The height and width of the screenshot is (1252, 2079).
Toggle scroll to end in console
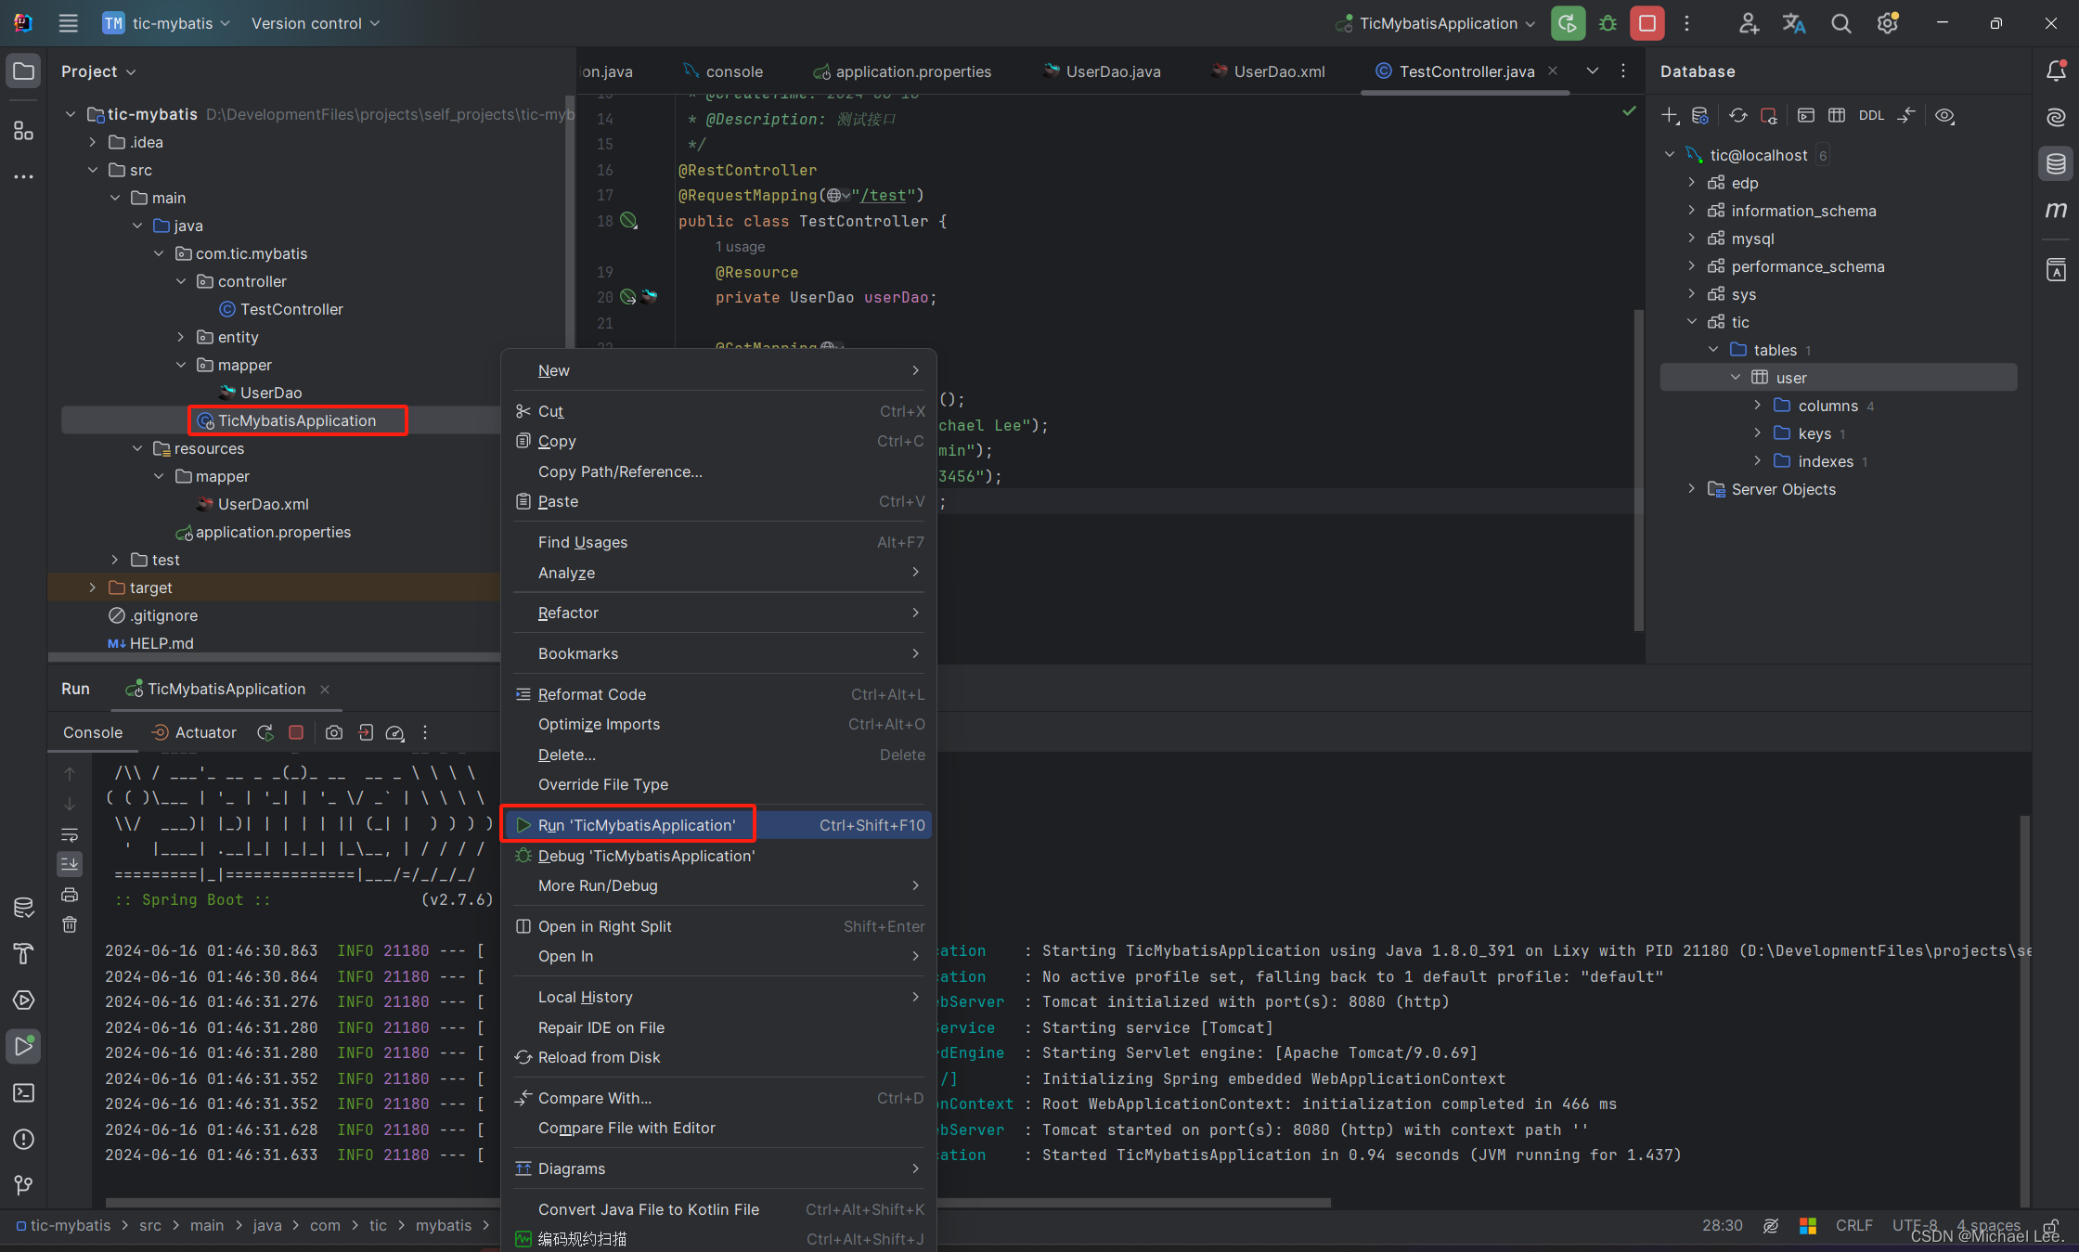(x=70, y=864)
